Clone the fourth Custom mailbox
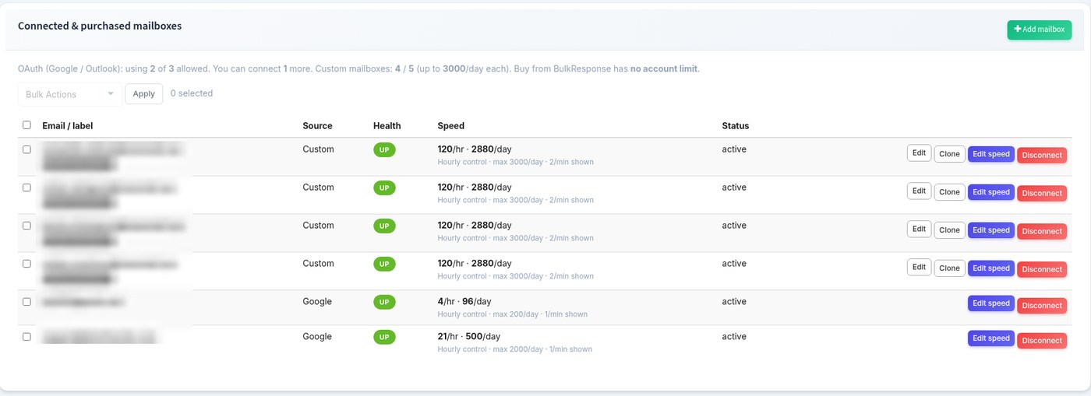This screenshot has width=1091, height=396. [949, 268]
